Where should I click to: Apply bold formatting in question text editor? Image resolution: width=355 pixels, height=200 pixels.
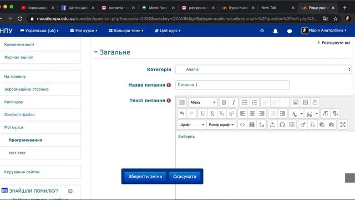point(224,102)
